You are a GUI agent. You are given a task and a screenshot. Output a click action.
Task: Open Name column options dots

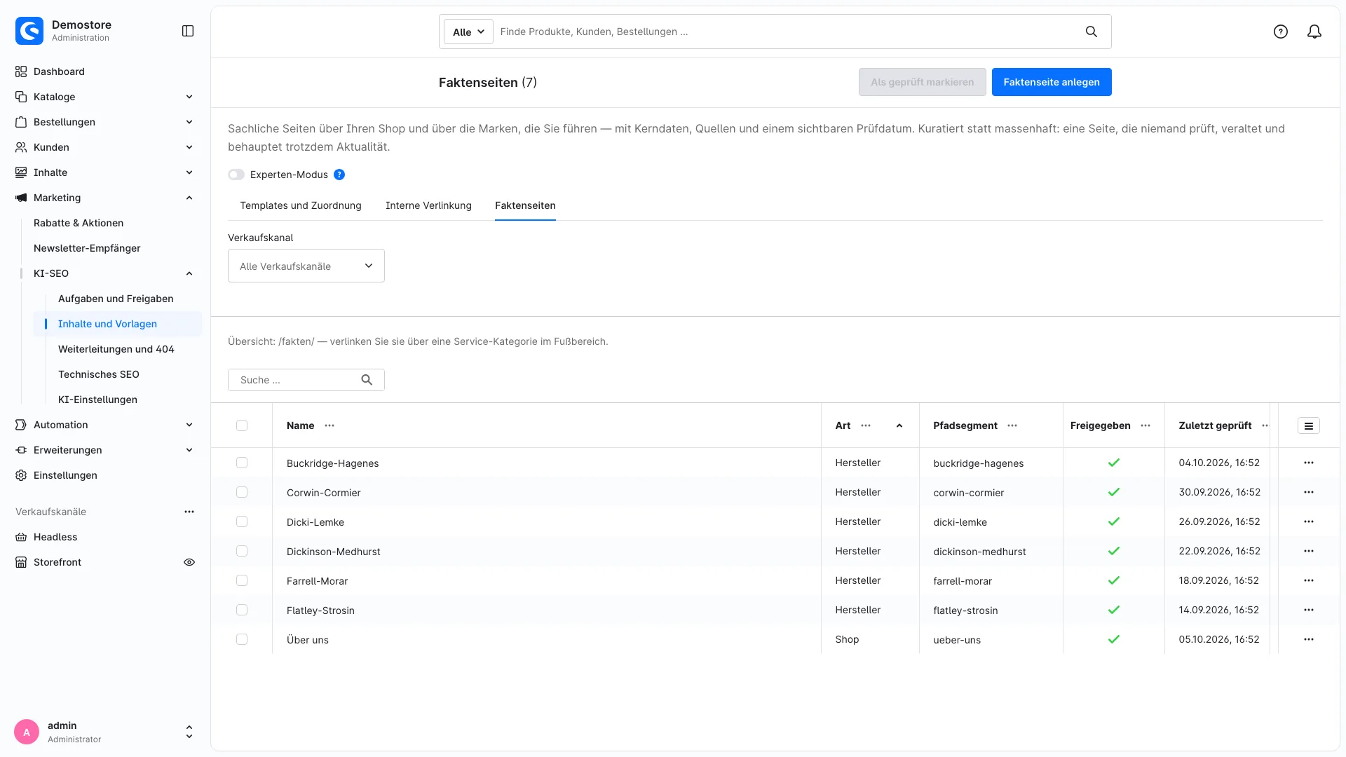(x=329, y=425)
